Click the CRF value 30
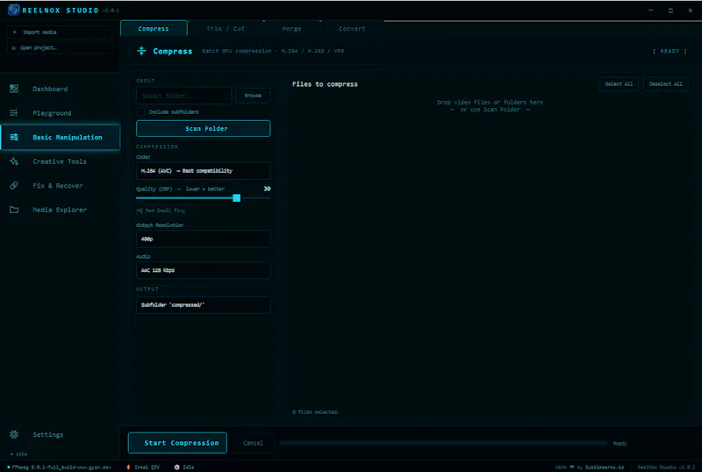702x472 pixels. [x=268, y=189]
